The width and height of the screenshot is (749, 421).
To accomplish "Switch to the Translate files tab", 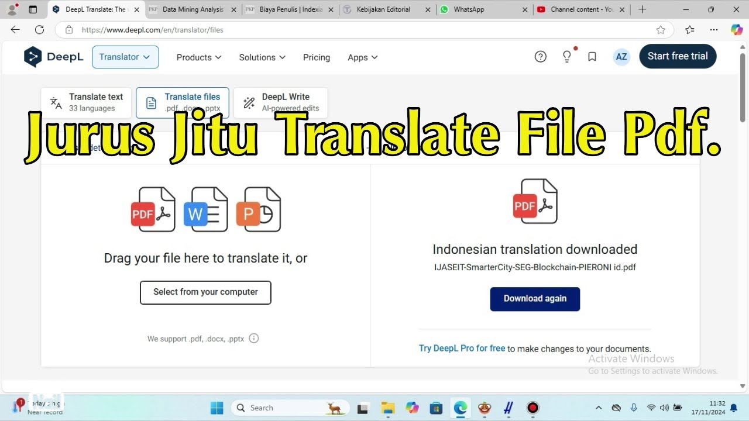I will click(x=183, y=102).
